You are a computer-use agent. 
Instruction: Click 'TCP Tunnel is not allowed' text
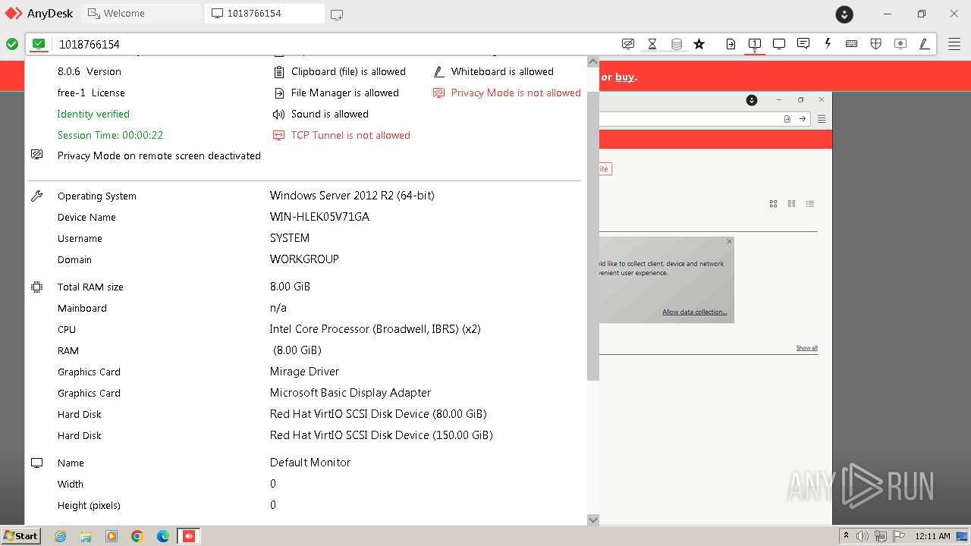click(x=350, y=135)
